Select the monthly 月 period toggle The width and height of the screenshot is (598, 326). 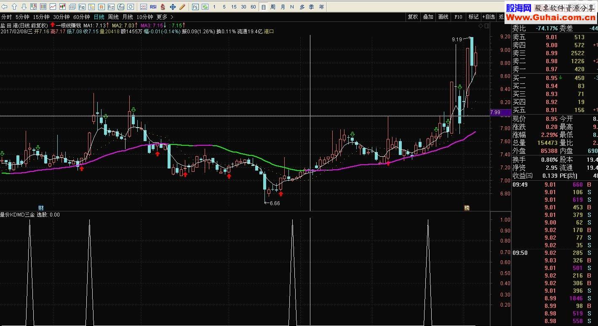[x=283, y=7]
